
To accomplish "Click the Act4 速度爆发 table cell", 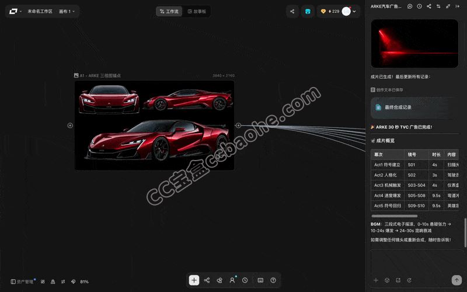I will [x=387, y=196].
